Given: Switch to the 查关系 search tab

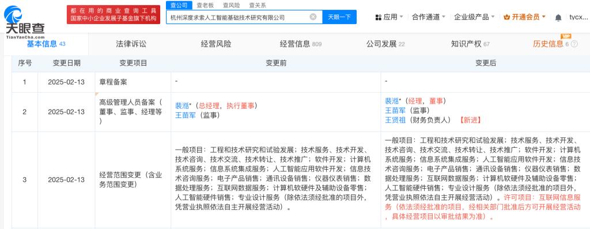Looking at the screenshot, I should (258, 5).
